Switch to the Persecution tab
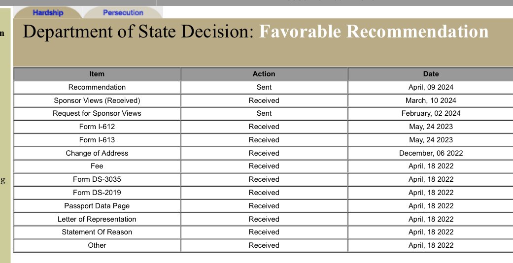 [x=123, y=13]
